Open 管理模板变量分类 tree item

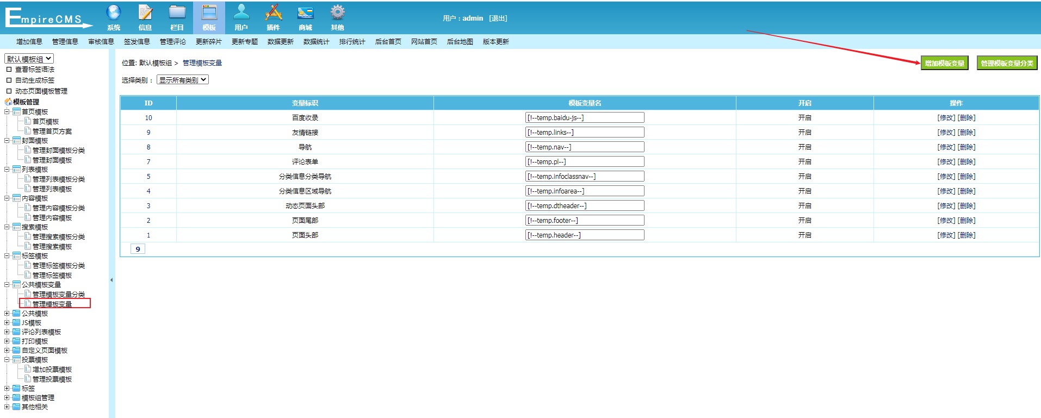click(59, 294)
